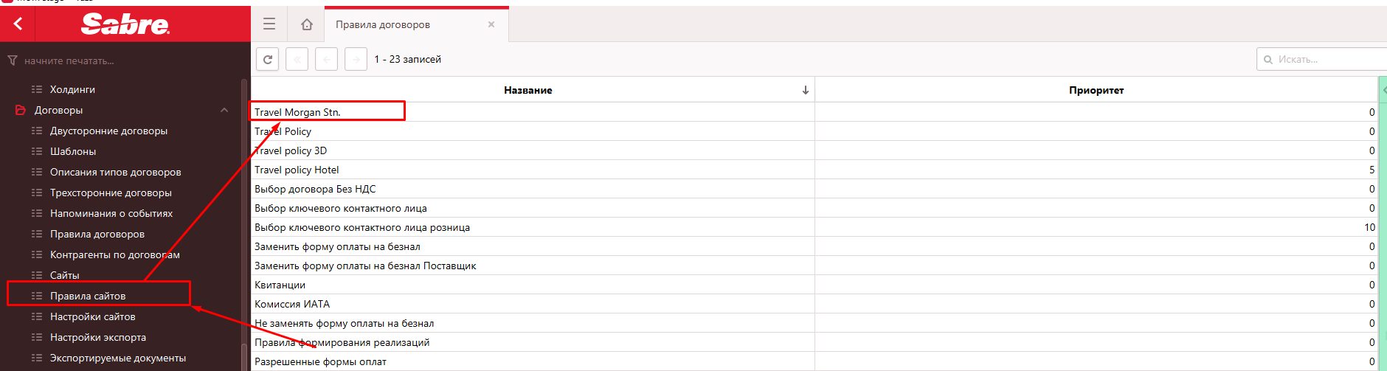Go to the home page icon
This screenshot has height=371, width=1387.
pyautogui.click(x=307, y=24)
